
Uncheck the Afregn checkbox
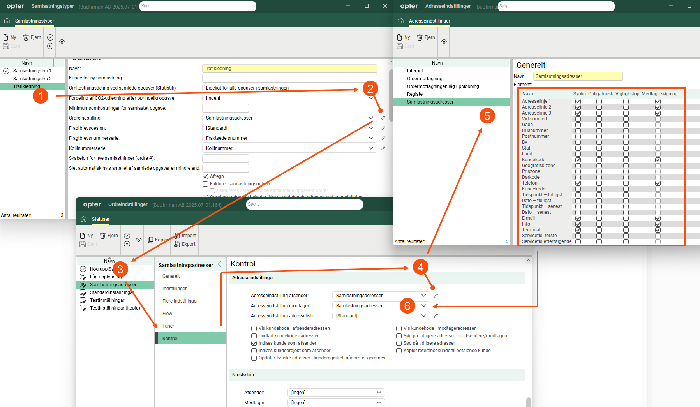point(205,176)
